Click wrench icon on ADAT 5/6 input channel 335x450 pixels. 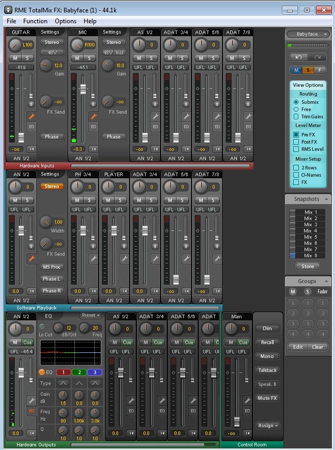point(217,116)
